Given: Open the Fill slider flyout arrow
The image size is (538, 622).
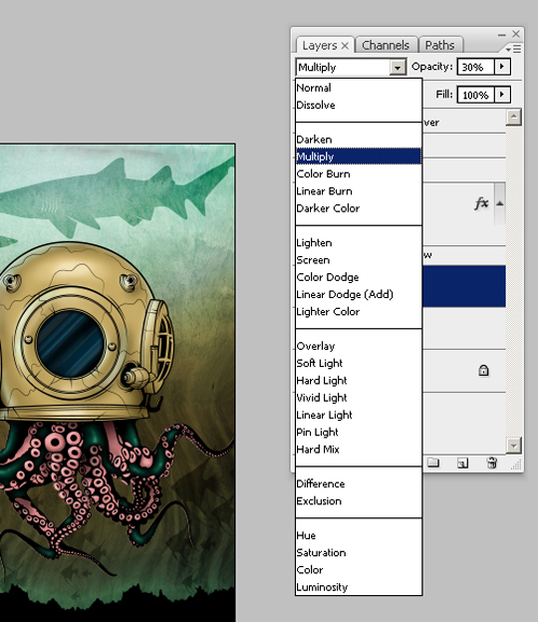Looking at the screenshot, I should (x=502, y=95).
